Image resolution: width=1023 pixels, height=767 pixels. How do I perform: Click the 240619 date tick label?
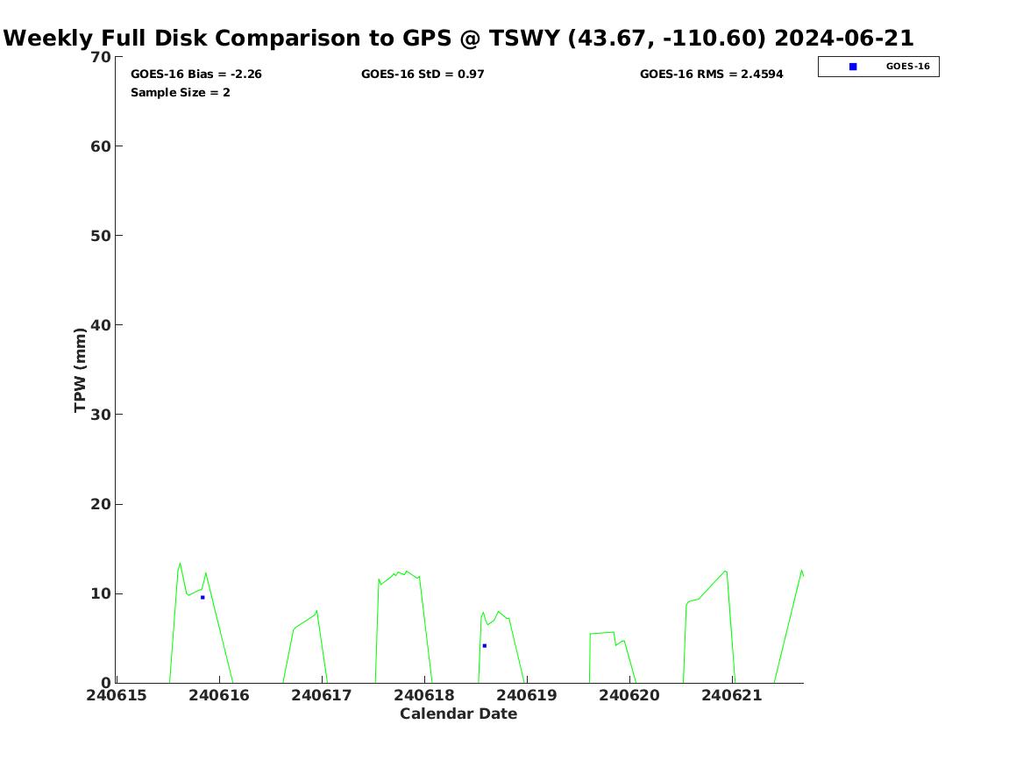tap(527, 696)
